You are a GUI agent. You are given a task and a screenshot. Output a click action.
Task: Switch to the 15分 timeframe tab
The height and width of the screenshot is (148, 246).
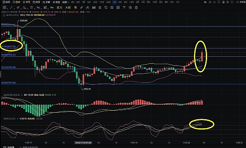point(102,2)
